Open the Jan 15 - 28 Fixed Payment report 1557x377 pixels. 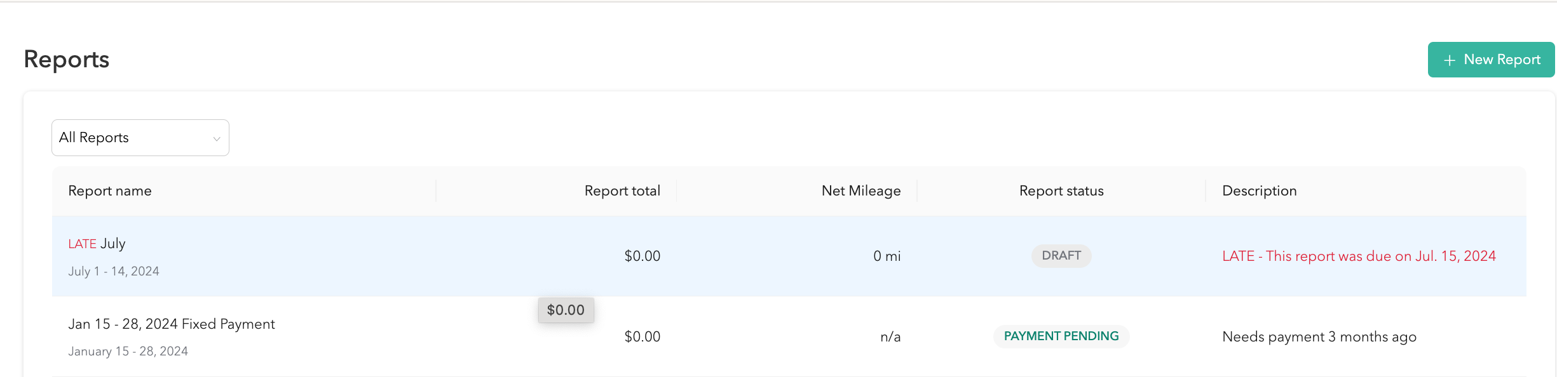[172, 324]
